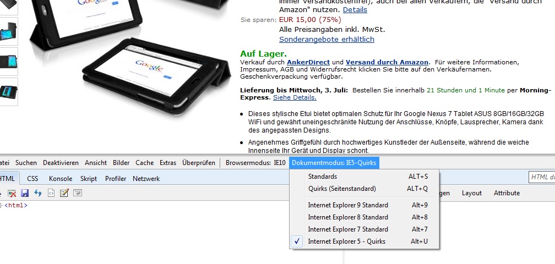Open the Browsermodus: IE10 dropdown
The image size is (555, 264).
tap(255, 163)
